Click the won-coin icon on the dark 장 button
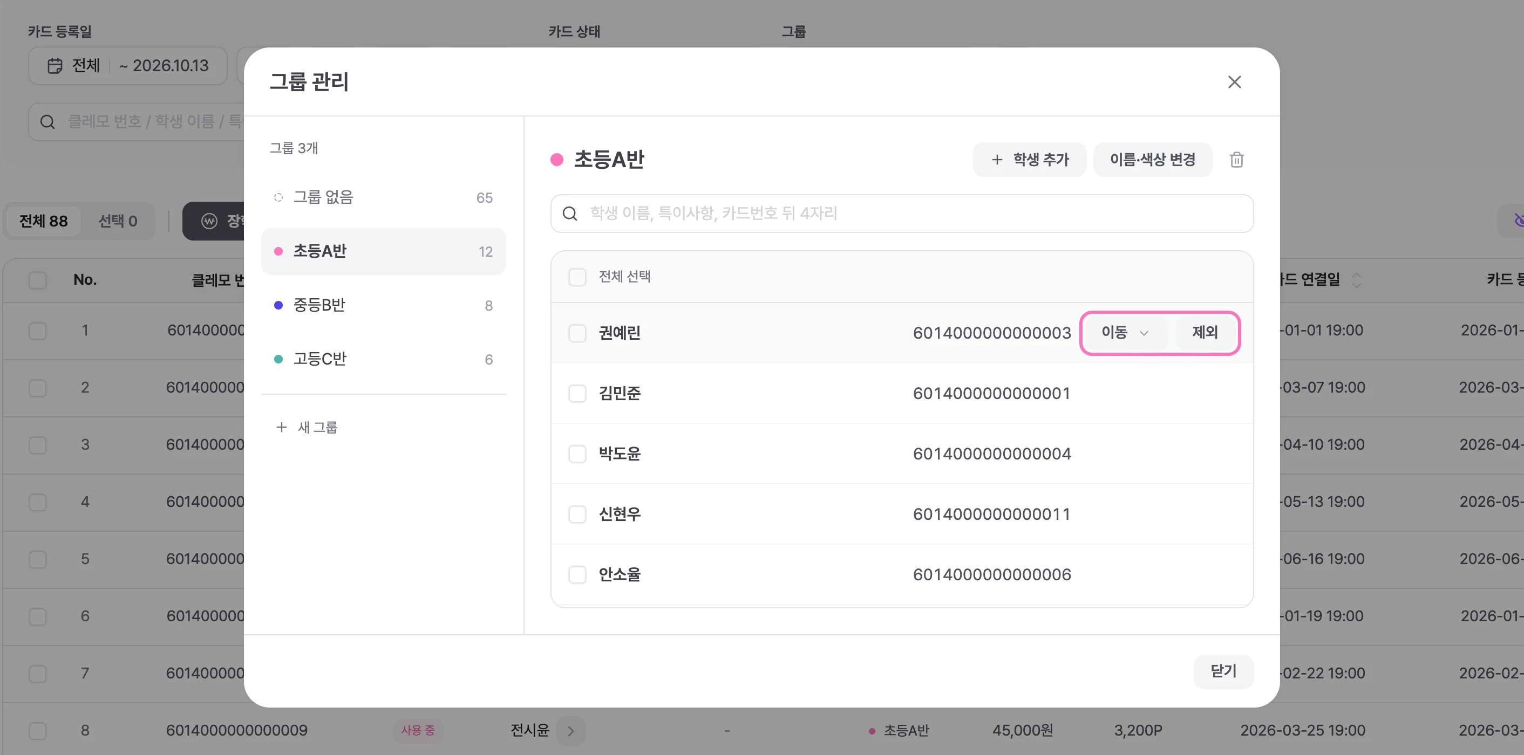The image size is (1524, 755). 209,221
